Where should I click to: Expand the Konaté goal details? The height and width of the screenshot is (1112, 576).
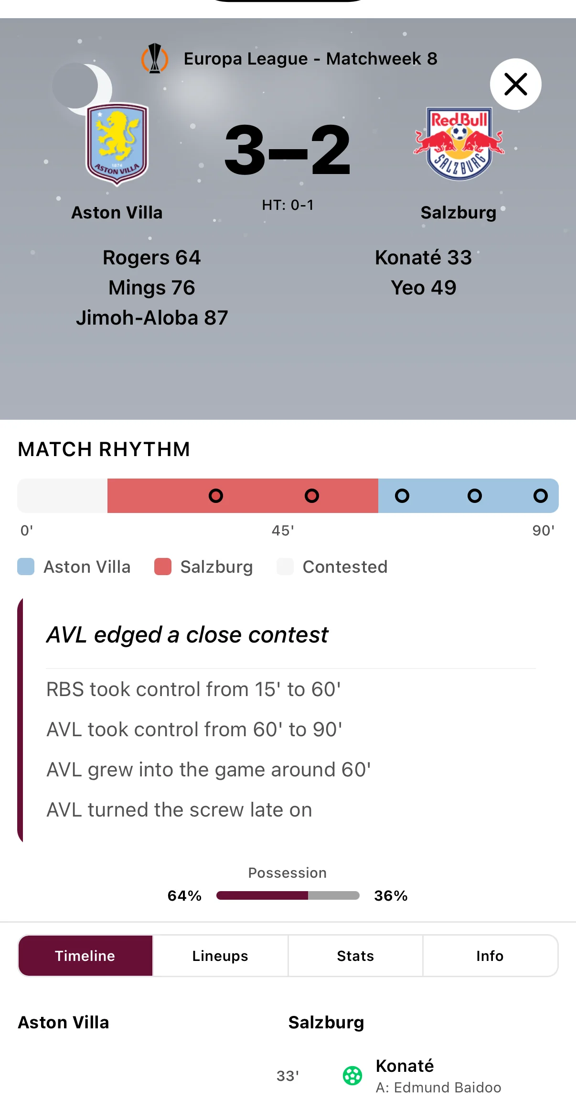click(405, 1066)
